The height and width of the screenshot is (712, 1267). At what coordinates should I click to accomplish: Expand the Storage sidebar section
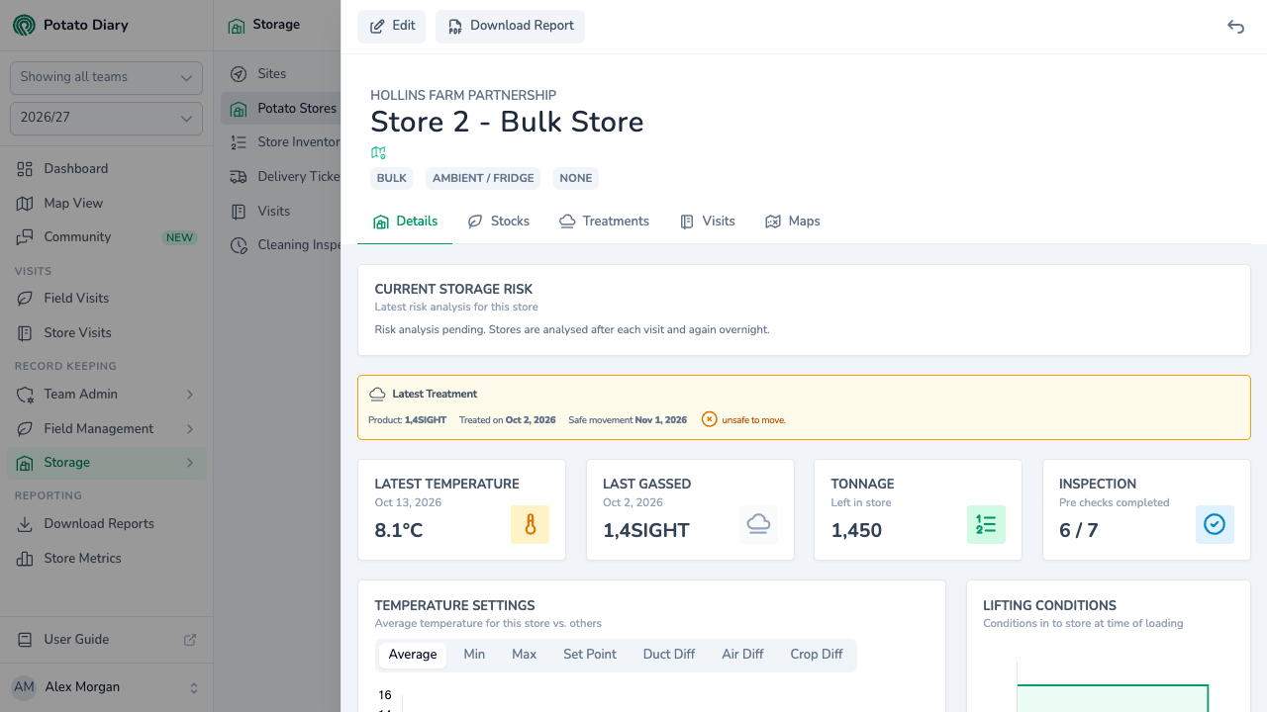106,463
